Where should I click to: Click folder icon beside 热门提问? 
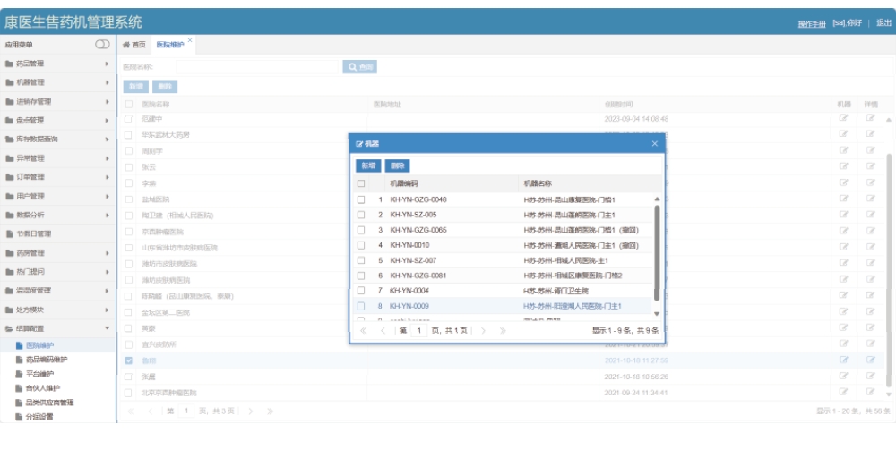(9, 271)
